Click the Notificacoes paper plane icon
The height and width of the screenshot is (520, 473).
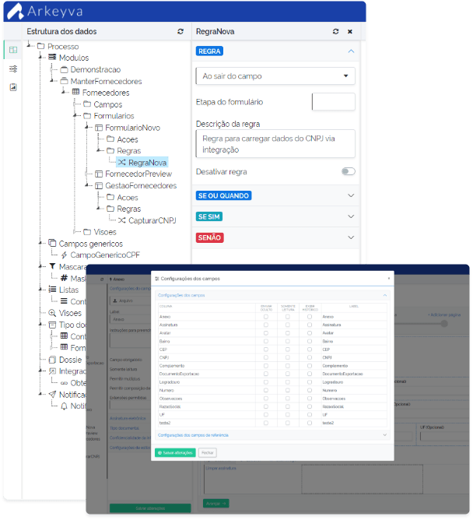[x=52, y=395]
